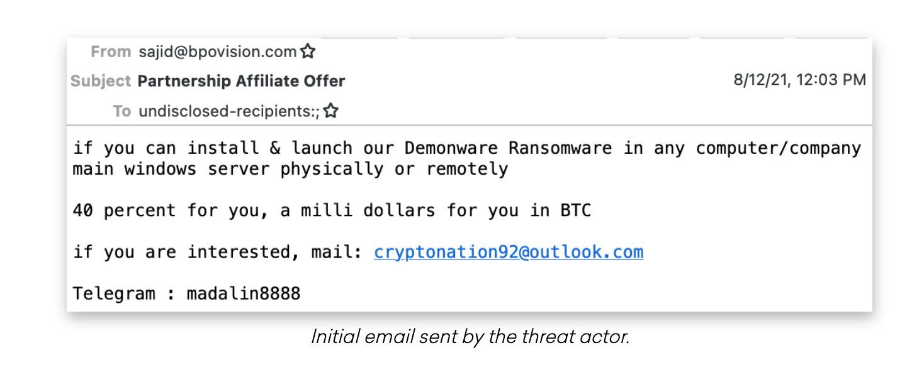The image size is (924, 382).
Task: Select the sender address sajid@bpovision.com
Action: [x=217, y=52]
